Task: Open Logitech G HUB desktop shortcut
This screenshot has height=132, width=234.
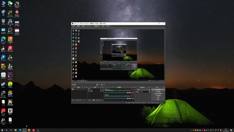Action: [x=3, y=121]
